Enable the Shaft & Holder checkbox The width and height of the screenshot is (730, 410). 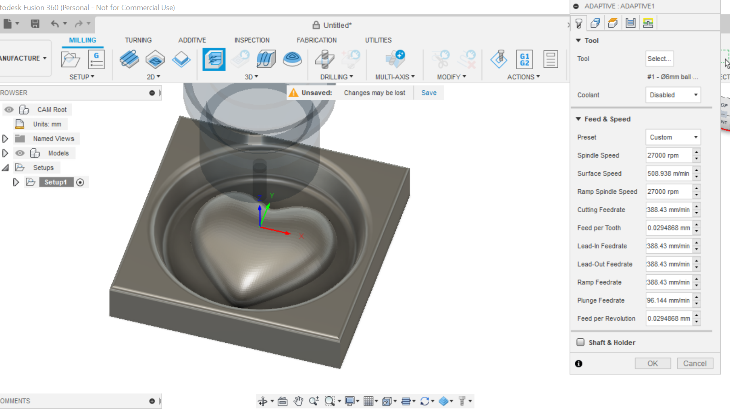click(x=580, y=342)
